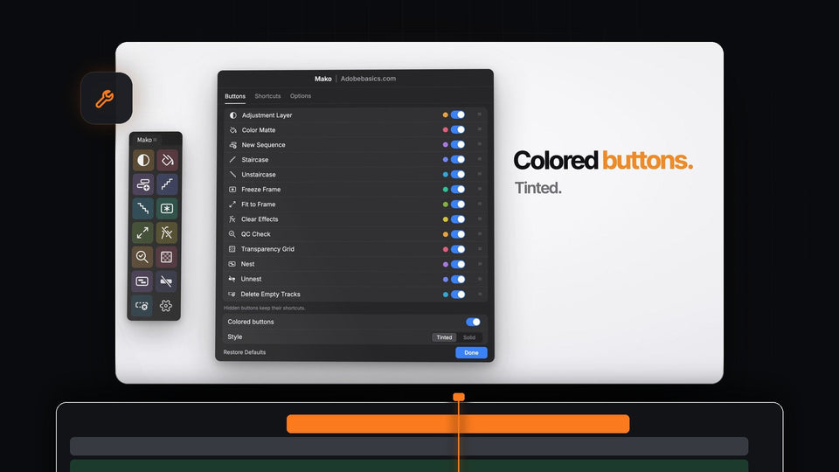This screenshot has width=839, height=472.
Task: Switch to the Shortcuts tab
Action: point(267,96)
